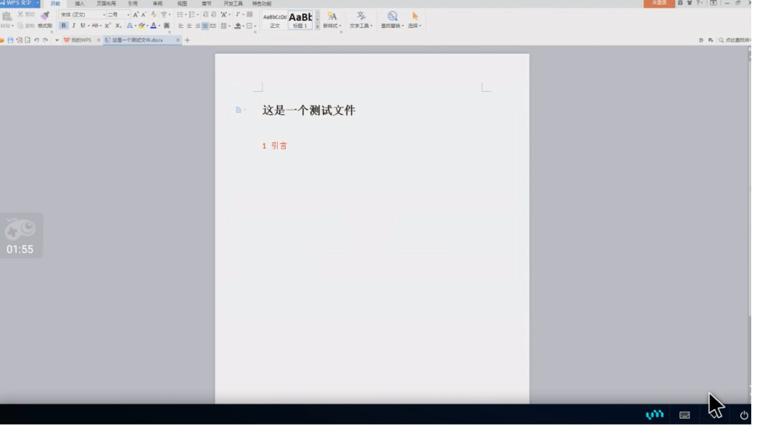This screenshot has height=428, width=759.
Task: Click the Subscript X₂ icon
Action: pos(118,26)
